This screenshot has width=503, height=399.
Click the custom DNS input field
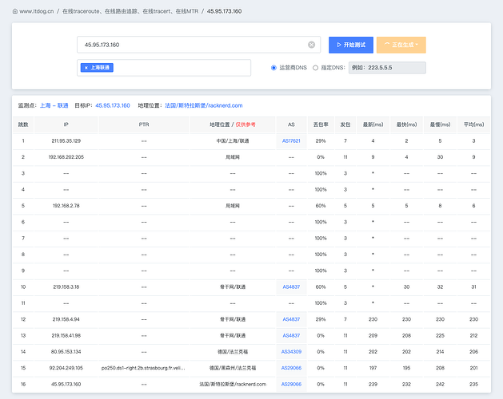coord(387,68)
